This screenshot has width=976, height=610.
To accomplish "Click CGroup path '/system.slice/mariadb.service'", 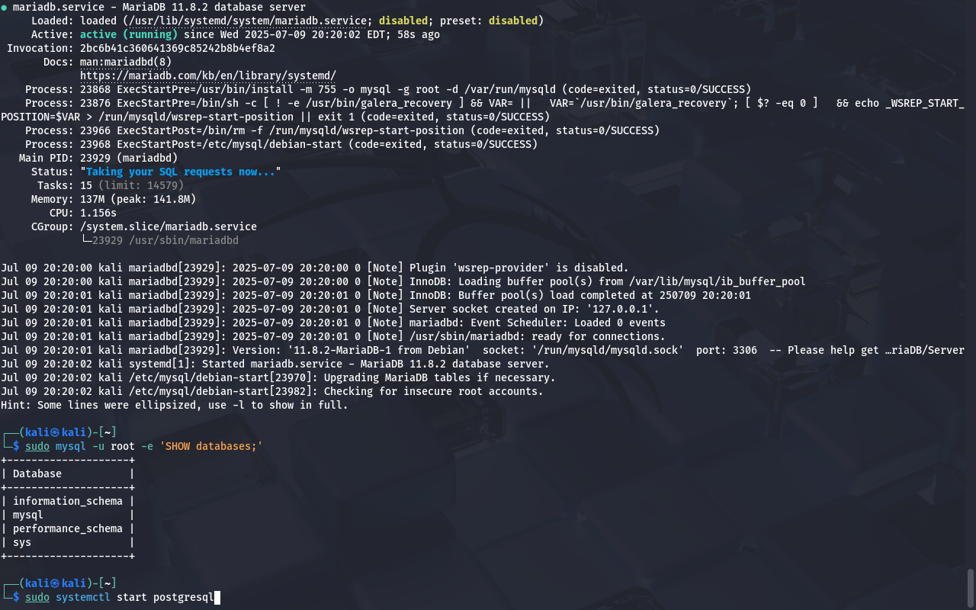I will [x=169, y=226].
